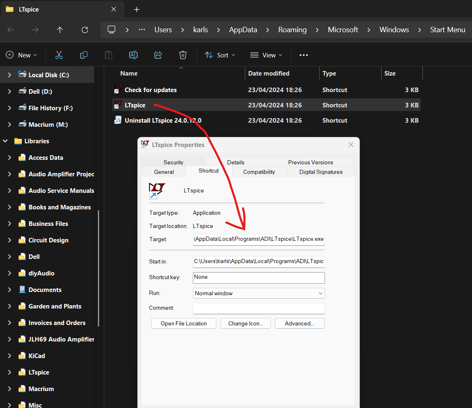Select the diyAudio folder in sidebar

point(41,273)
